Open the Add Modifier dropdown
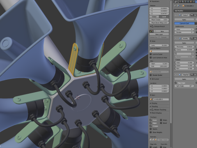This screenshot has height=148, width=197. 186,11
